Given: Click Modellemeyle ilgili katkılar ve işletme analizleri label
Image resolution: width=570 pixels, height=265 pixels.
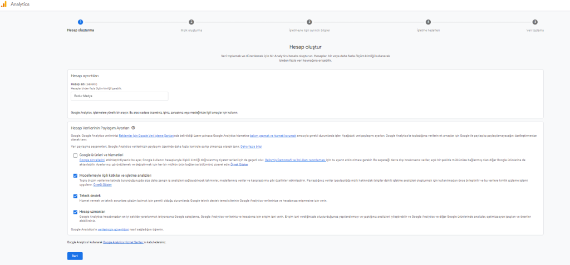Looking at the screenshot, I should click(x=116, y=176).
